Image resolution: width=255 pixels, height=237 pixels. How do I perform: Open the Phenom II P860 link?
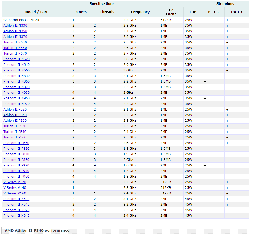pos(16,160)
